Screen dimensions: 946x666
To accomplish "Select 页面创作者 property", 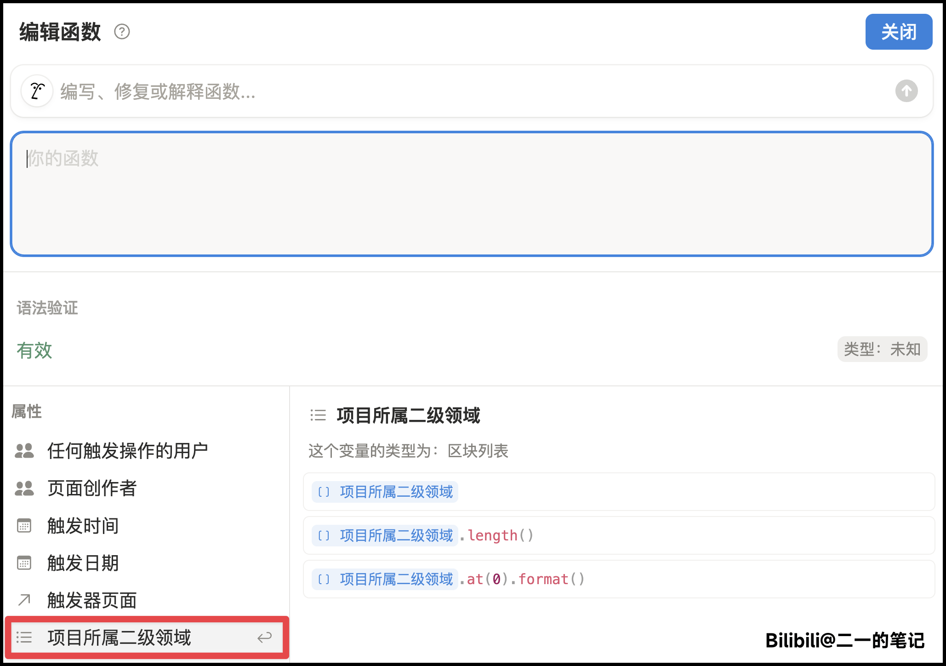I will click(92, 488).
